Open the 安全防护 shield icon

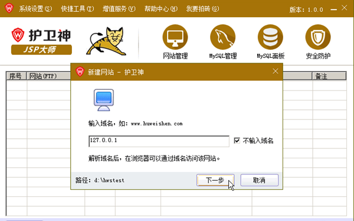pyautogui.click(x=318, y=37)
